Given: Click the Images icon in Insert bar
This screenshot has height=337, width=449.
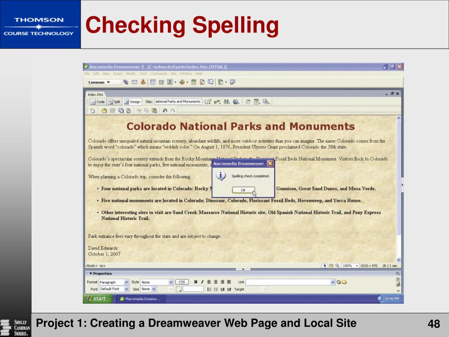Looking at the screenshot, I should point(170,82).
